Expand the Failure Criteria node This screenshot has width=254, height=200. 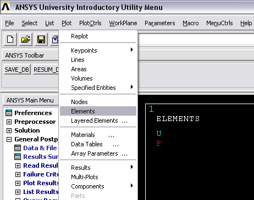18,174
